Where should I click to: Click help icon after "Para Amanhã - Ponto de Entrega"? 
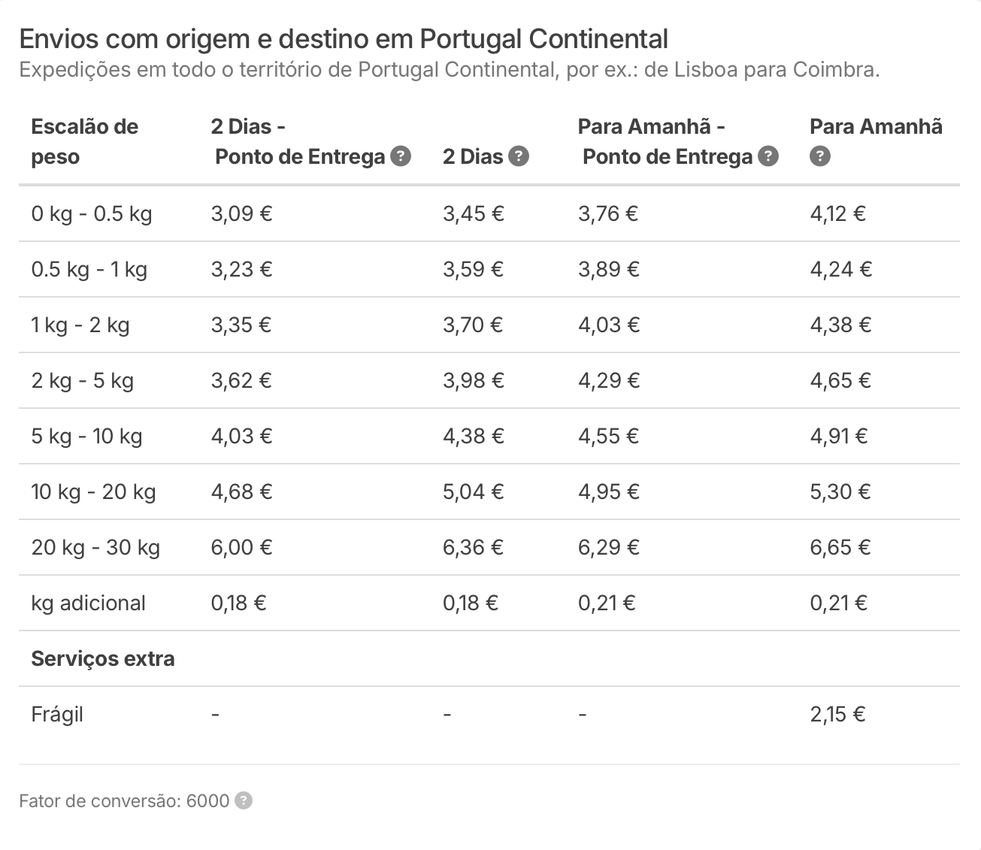(768, 156)
